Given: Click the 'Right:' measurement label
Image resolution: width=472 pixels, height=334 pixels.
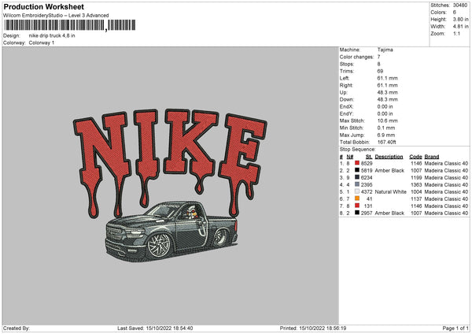Looking at the screenshot, I should point(346,85).
